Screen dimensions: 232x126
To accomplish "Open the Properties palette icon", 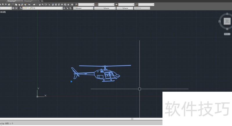I will point(53,5).
